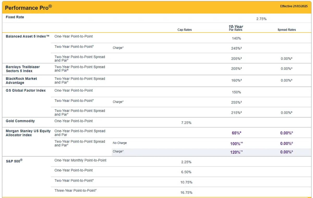Viewport: 313px width, 198px height.
Task: Click BlackRock Two-Year Point-to-Point Spread and Par
Action: 80,81
